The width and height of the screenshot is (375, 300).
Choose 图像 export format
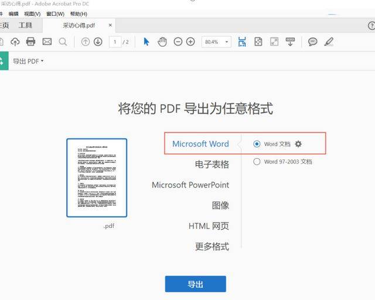(220, 205)
